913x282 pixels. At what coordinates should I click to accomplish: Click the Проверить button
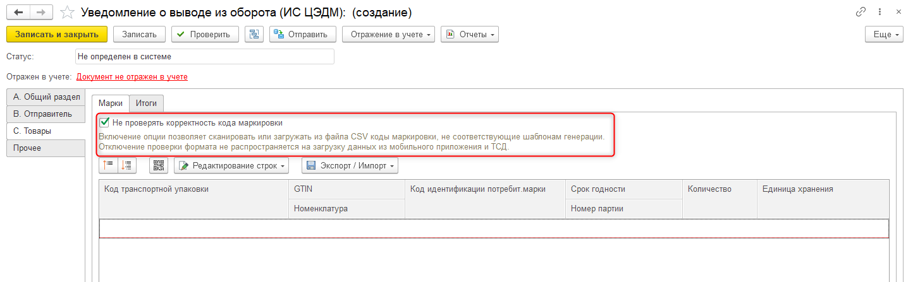click(x=205, y=34)
